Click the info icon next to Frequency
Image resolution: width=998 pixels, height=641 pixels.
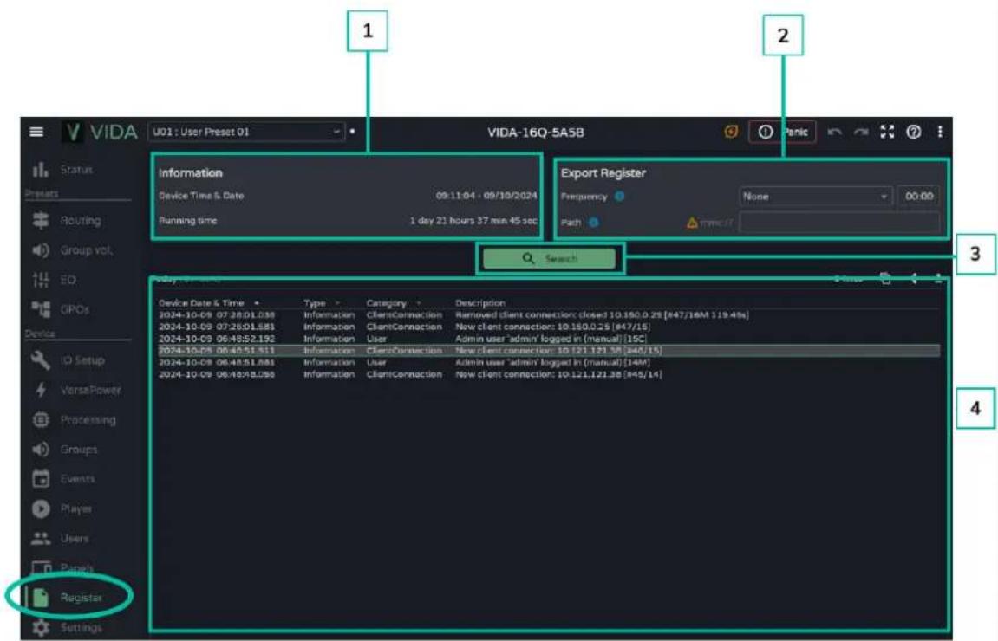619,197
